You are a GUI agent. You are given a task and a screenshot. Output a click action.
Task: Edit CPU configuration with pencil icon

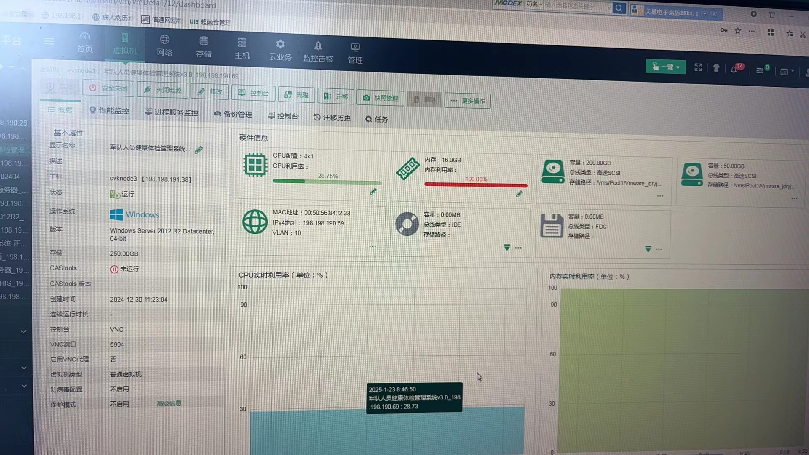coord(373,192)
